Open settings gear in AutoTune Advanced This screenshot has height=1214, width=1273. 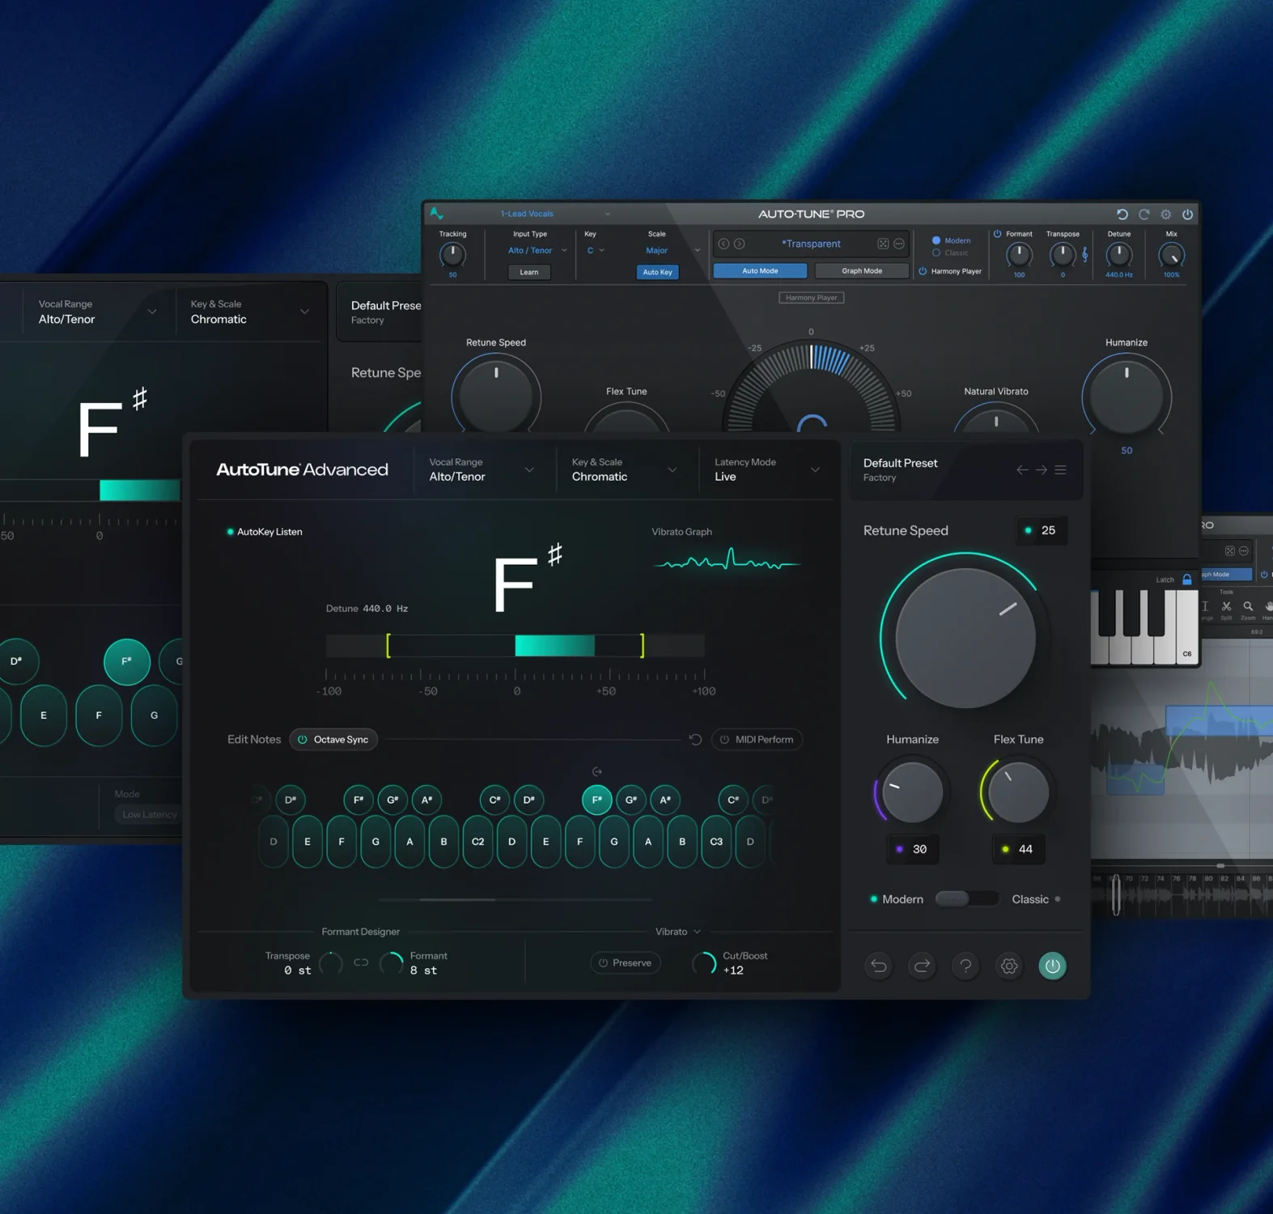coord(1009,966)
